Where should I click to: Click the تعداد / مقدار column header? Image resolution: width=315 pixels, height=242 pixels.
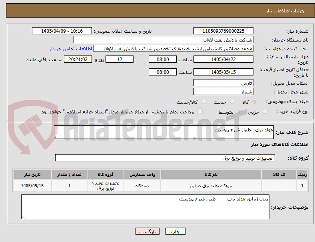69,175
